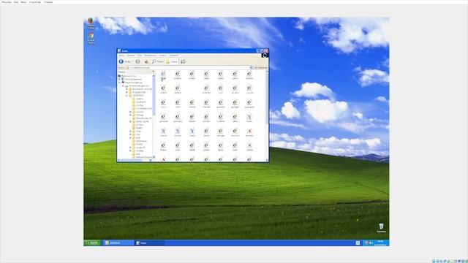The image size is (468, 263).
Task: Open Сервис menu in Fonts window
Action: pyautogui.click(x=162, y=56)
